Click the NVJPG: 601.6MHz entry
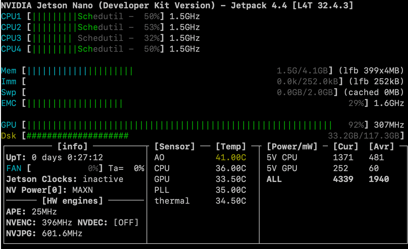The image size is (408, 249). pos(44,233)
